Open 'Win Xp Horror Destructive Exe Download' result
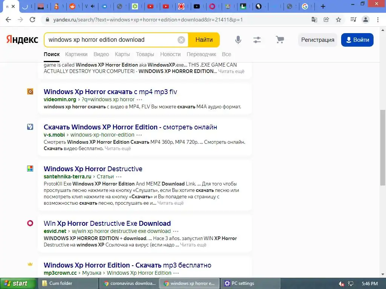This screenshot has width=386, height=289. 107,224
